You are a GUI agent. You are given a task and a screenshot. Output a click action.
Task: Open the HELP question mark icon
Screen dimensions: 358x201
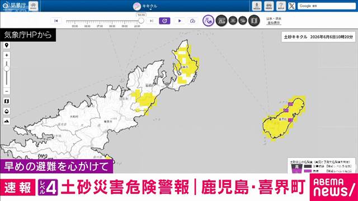(x=281, y=6)
